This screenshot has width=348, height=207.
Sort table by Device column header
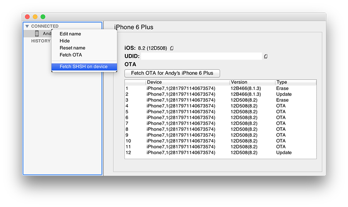[188, 82]
